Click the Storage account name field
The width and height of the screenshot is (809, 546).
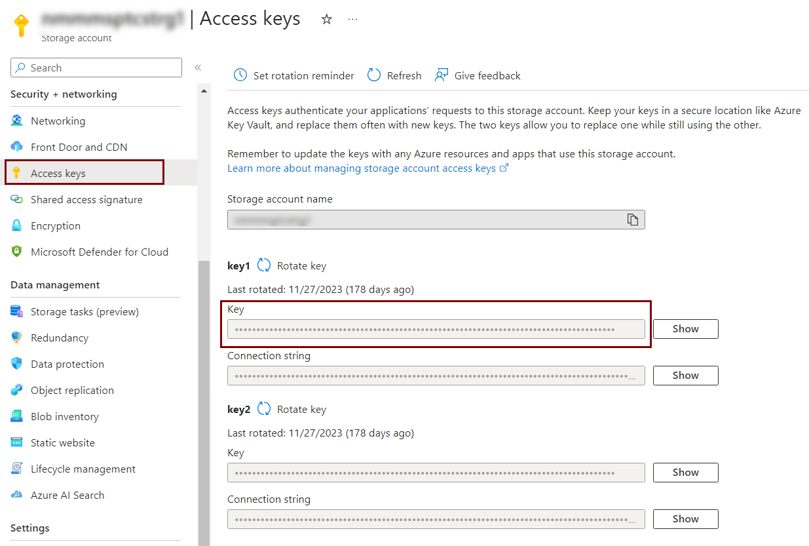click(436, 220)
